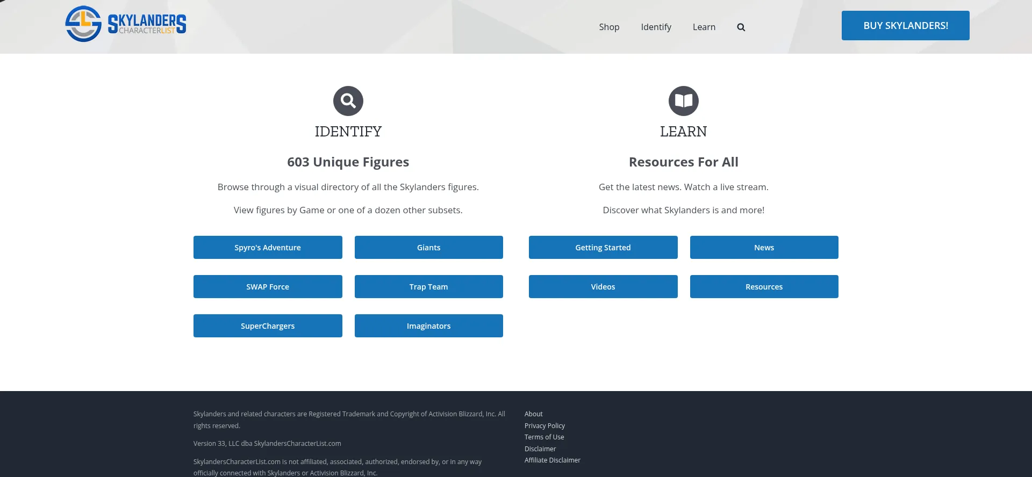Select the Giants button
Viewport: 1032px width, 477px height.
(429, 248)
